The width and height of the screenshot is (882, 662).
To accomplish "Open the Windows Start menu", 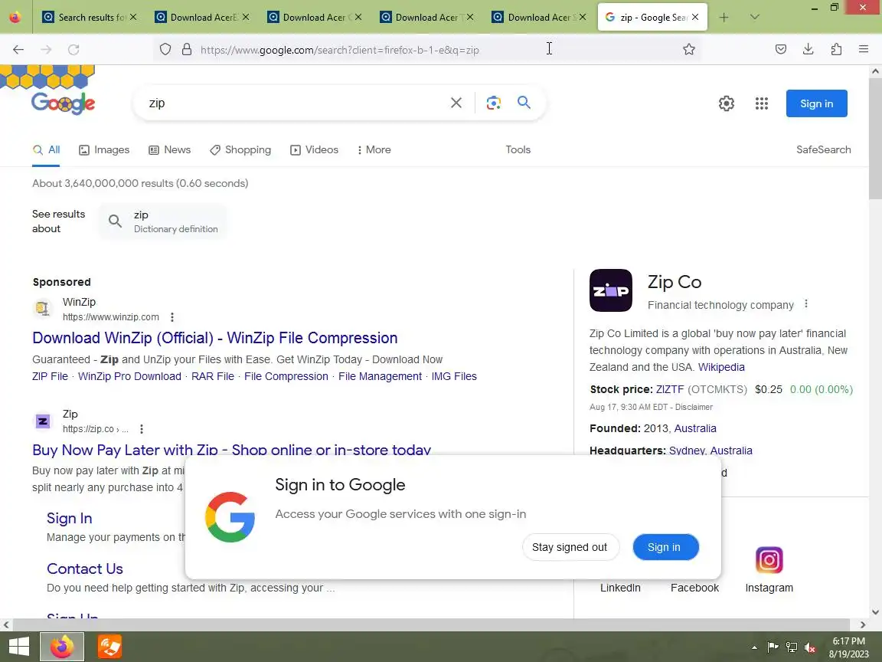I will click(x=18, y=646).
